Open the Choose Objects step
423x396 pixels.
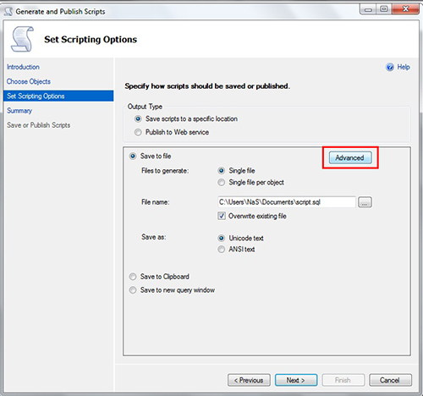(29, 81)
